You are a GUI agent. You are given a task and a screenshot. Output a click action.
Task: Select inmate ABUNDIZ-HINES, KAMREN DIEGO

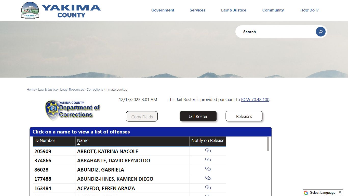115,179
